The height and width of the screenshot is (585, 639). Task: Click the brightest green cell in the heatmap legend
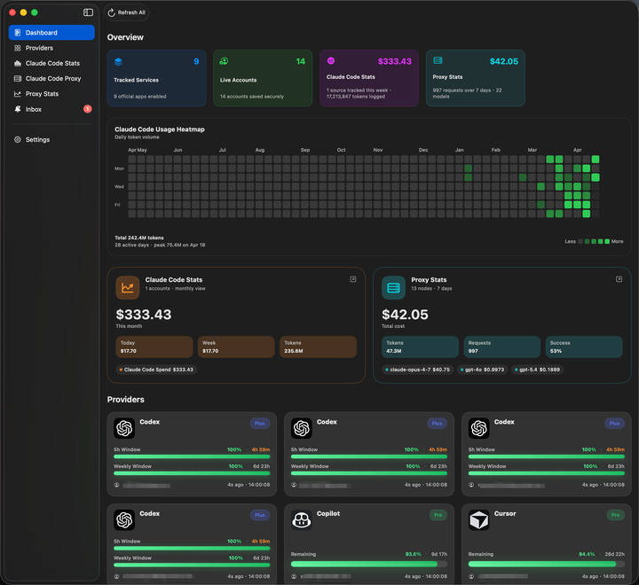(607, 241)
